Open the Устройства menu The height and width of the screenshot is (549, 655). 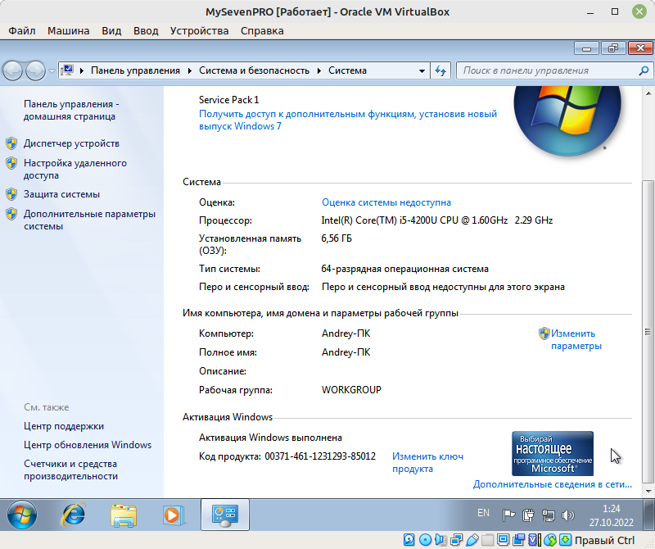tap(199, 31)
